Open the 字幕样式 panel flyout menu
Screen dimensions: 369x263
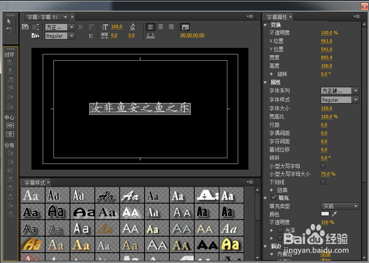(x=250, y=182)
